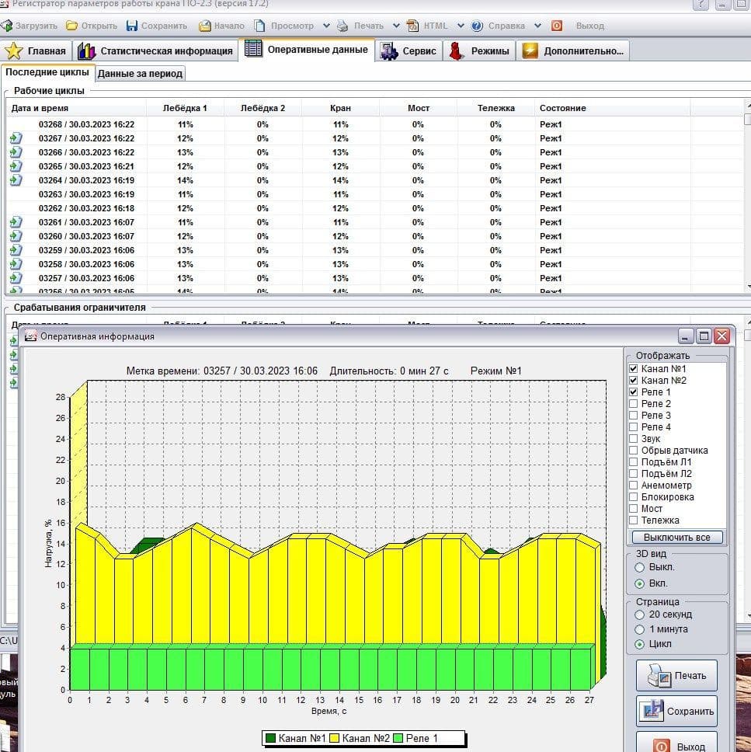Open cycle 03266 arrow icon
Viewport: 751px width, 752px height.
(x=16, y=152)
